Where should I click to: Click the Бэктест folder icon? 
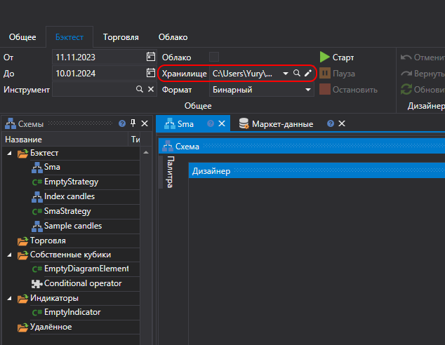pyautogui.click(x=22, y=154)
